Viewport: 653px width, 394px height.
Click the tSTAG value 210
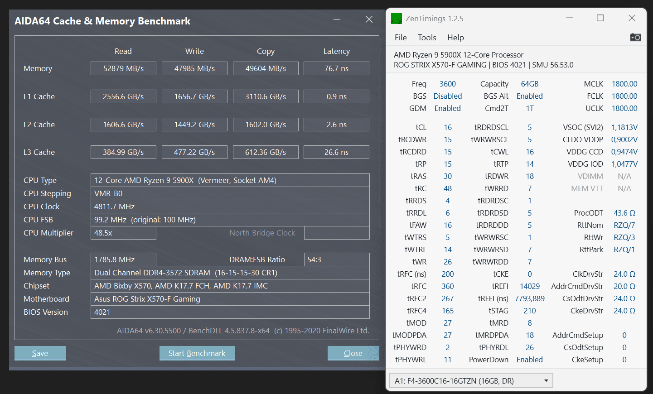point(530,311)
